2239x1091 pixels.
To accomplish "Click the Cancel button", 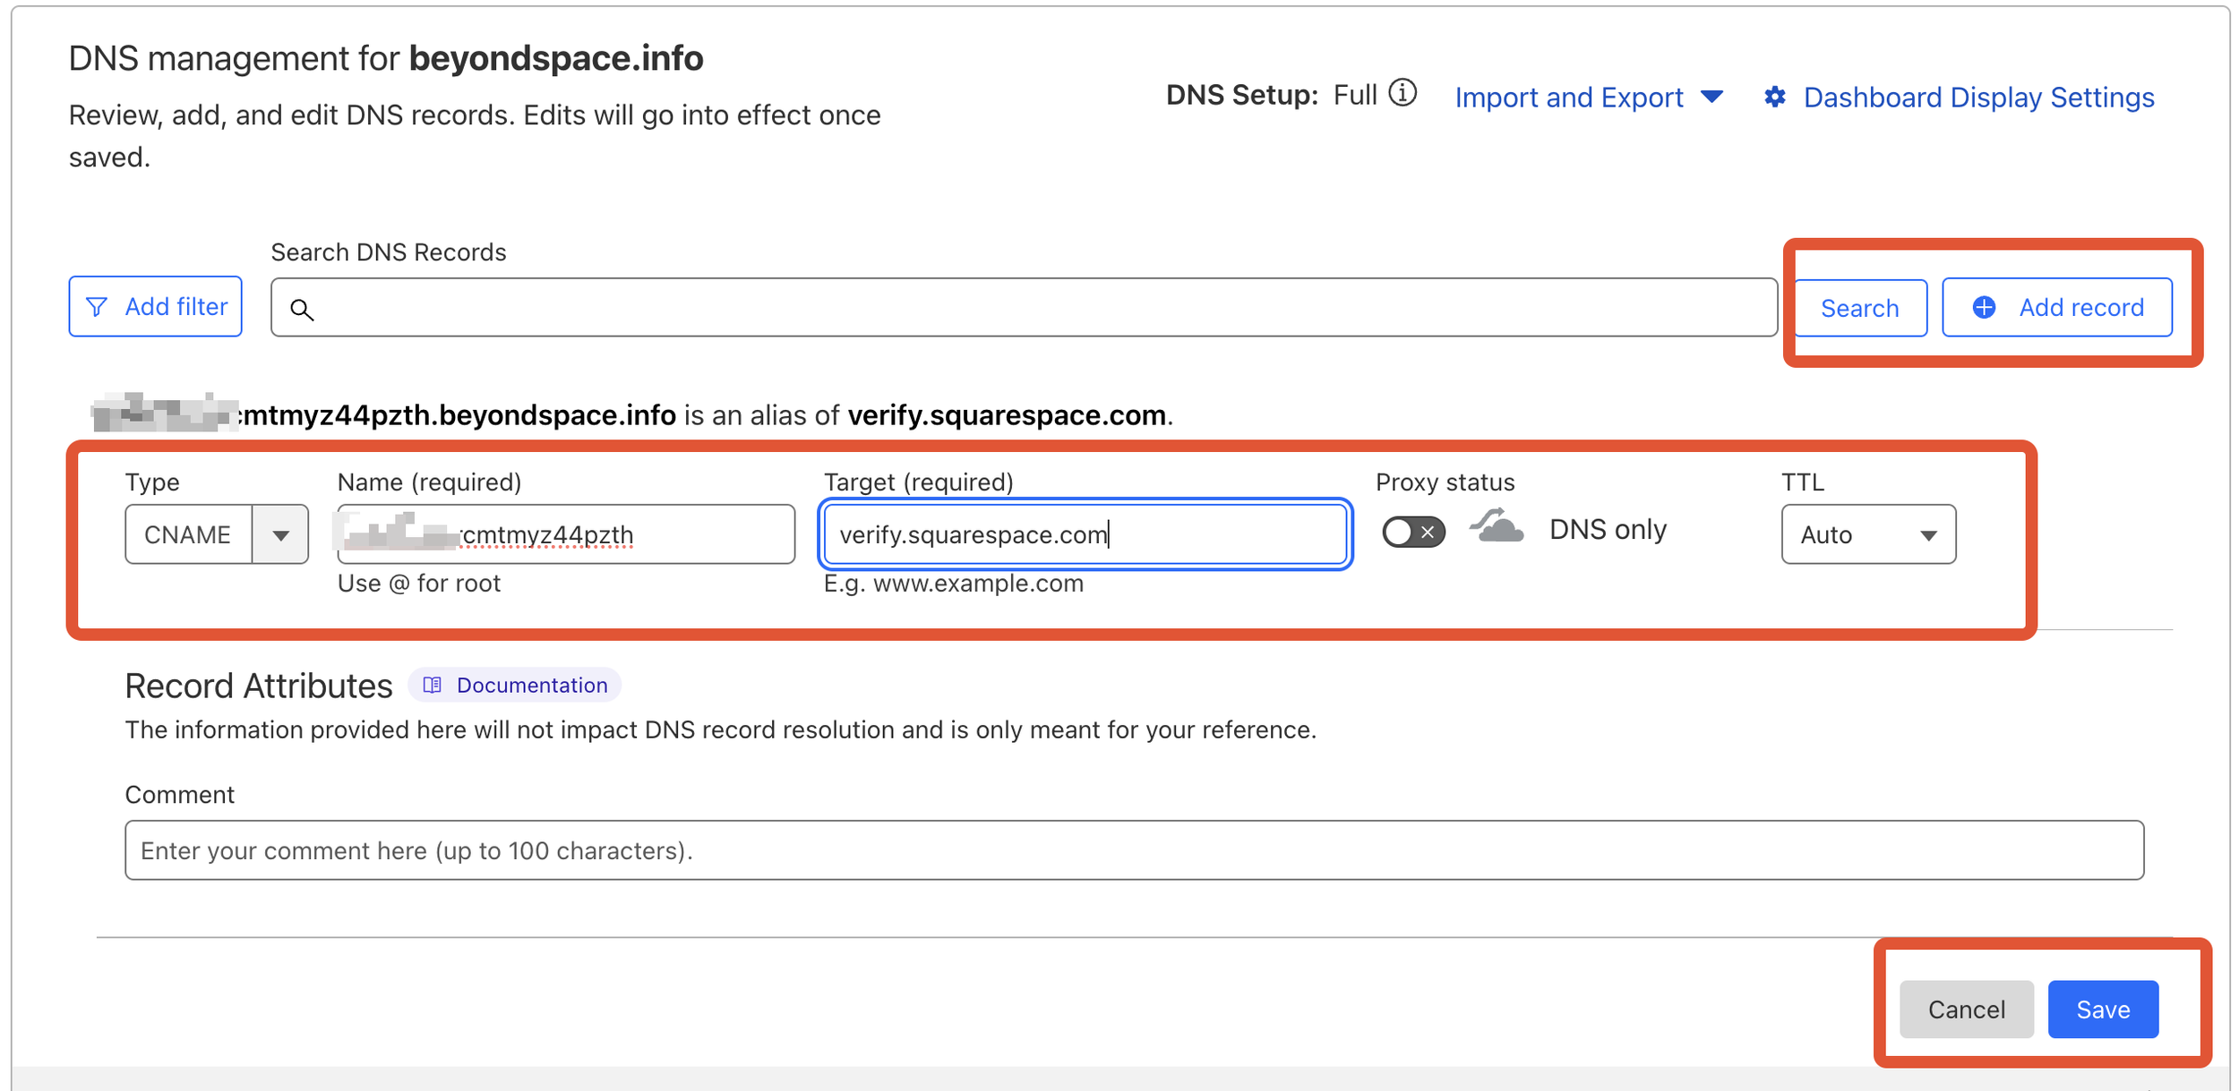I will (1966, 1009).
